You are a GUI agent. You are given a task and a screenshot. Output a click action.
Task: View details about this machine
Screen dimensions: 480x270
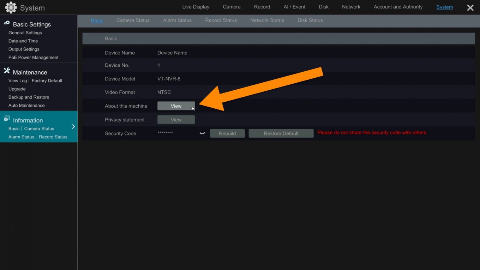pyautogui.click(x=176, y=106)
